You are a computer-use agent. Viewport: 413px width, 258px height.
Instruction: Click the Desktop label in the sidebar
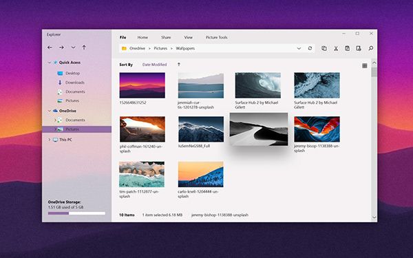click(x=73, y=73)
